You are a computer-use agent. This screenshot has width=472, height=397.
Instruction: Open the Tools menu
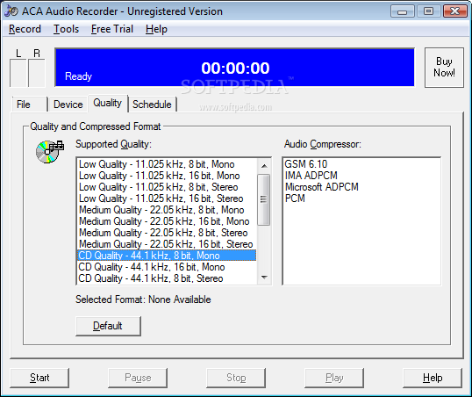click(x=66, y=29)
